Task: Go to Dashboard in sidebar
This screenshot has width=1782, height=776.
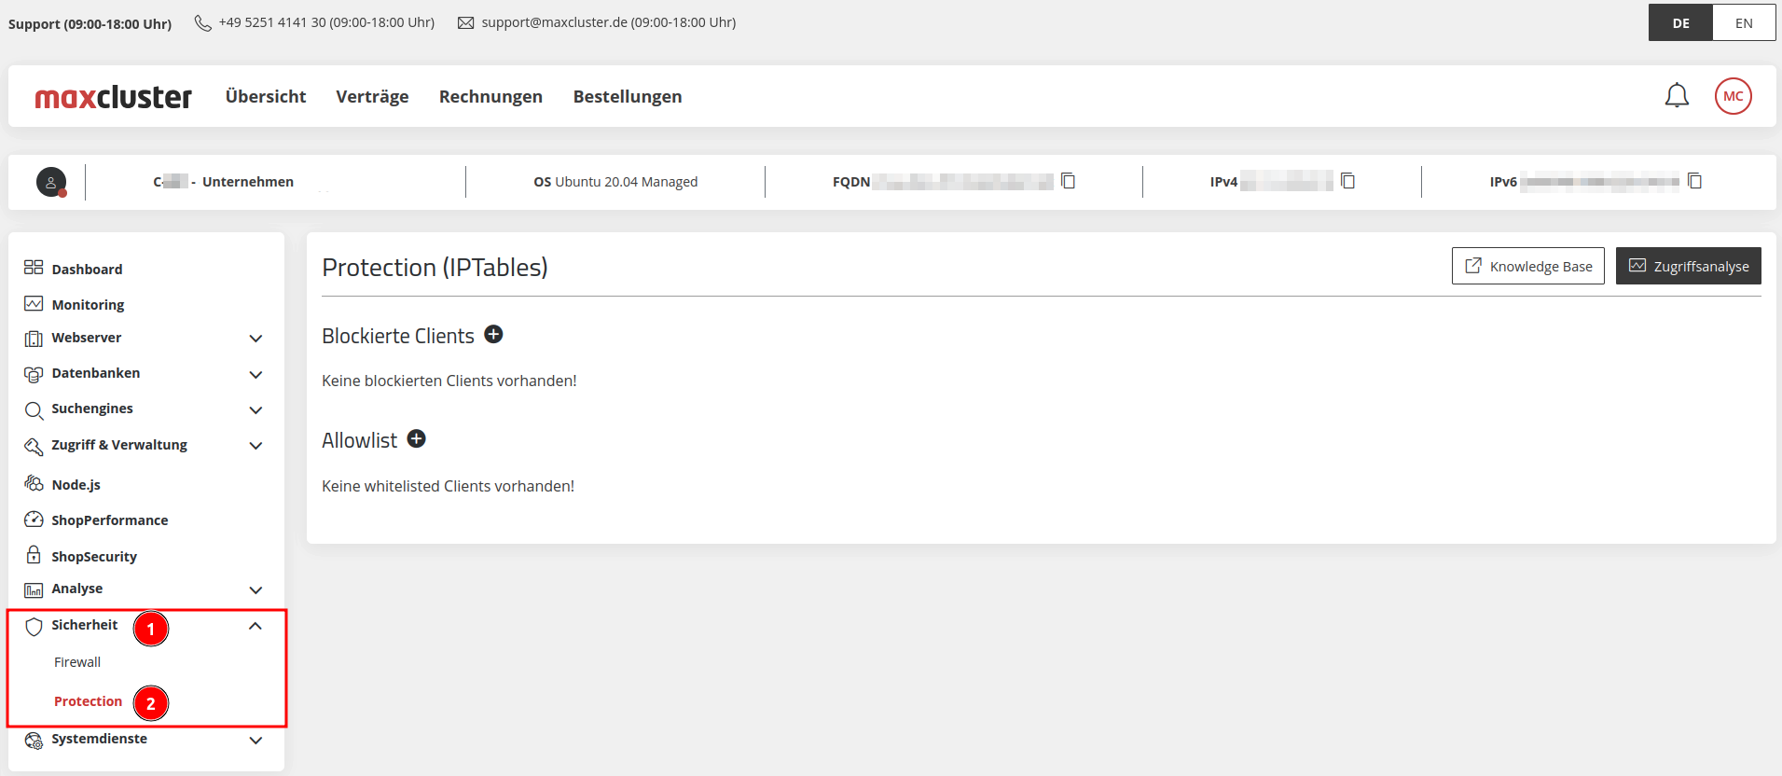Action: coord(87,270)
